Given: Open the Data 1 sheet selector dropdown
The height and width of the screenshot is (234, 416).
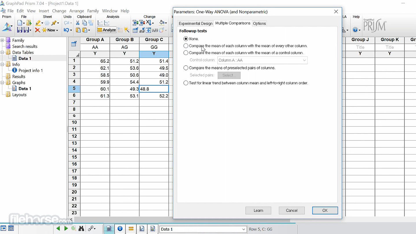Looking at the screenshot, I should click(243, 229).
